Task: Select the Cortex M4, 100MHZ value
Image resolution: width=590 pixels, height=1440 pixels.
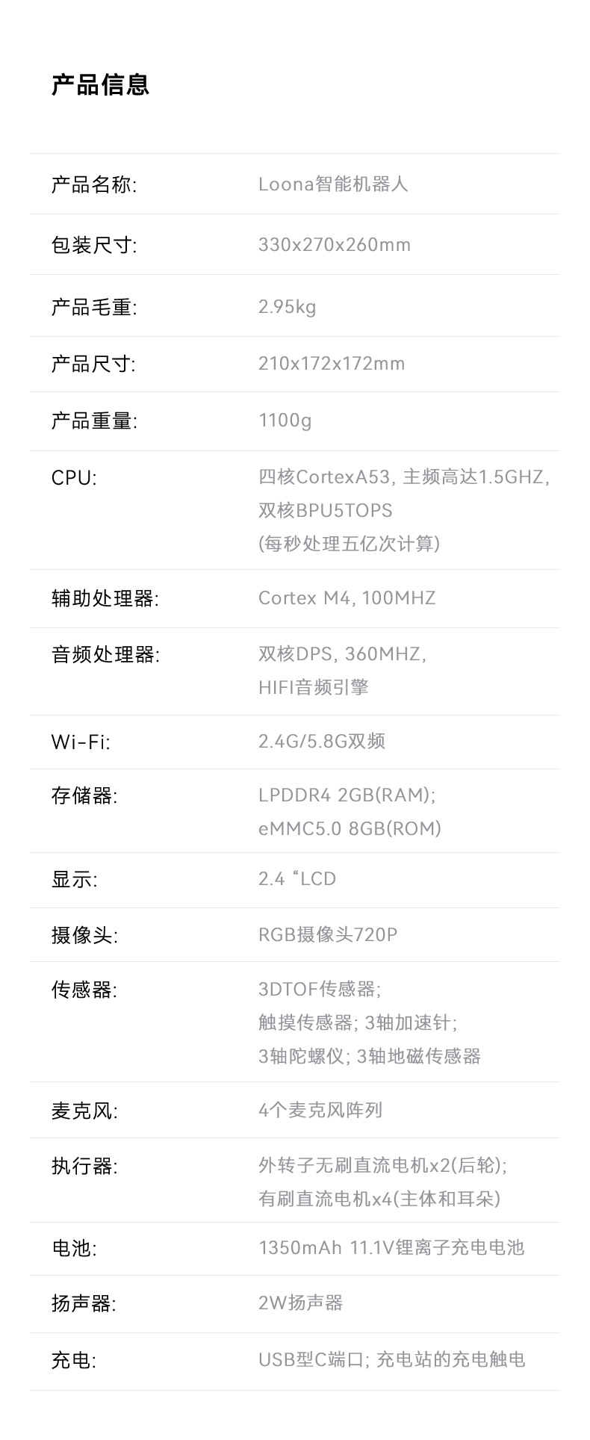Action: (x=347, y=598)
